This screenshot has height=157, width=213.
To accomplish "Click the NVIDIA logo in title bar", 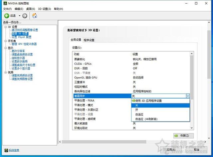I will pyautogui.click(x=5, y=3).
